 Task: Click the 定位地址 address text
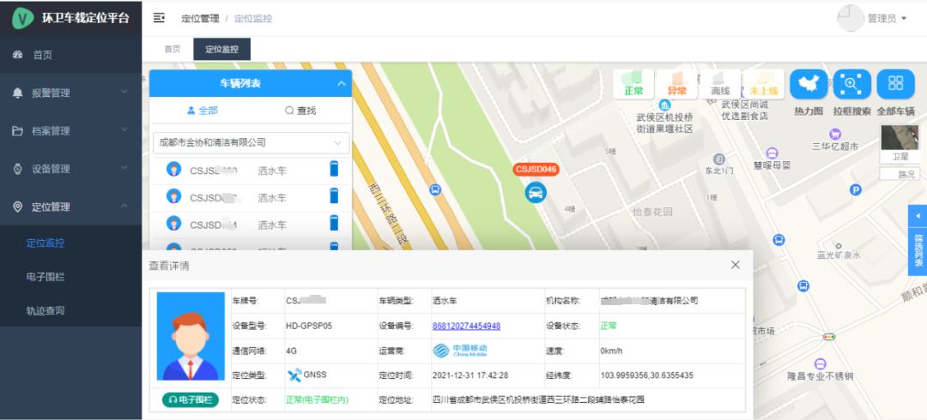[538, 400]
